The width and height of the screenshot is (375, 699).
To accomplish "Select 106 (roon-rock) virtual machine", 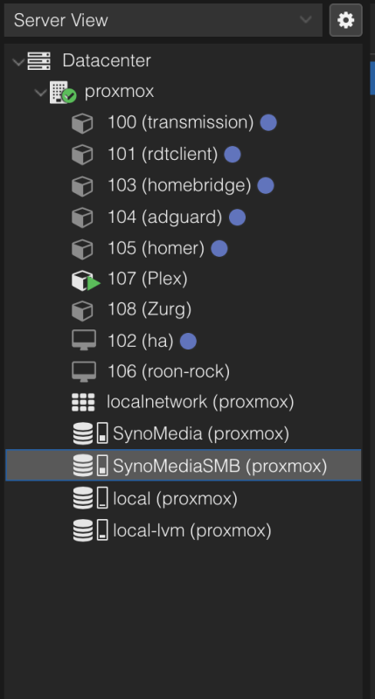I will (184, 370).
